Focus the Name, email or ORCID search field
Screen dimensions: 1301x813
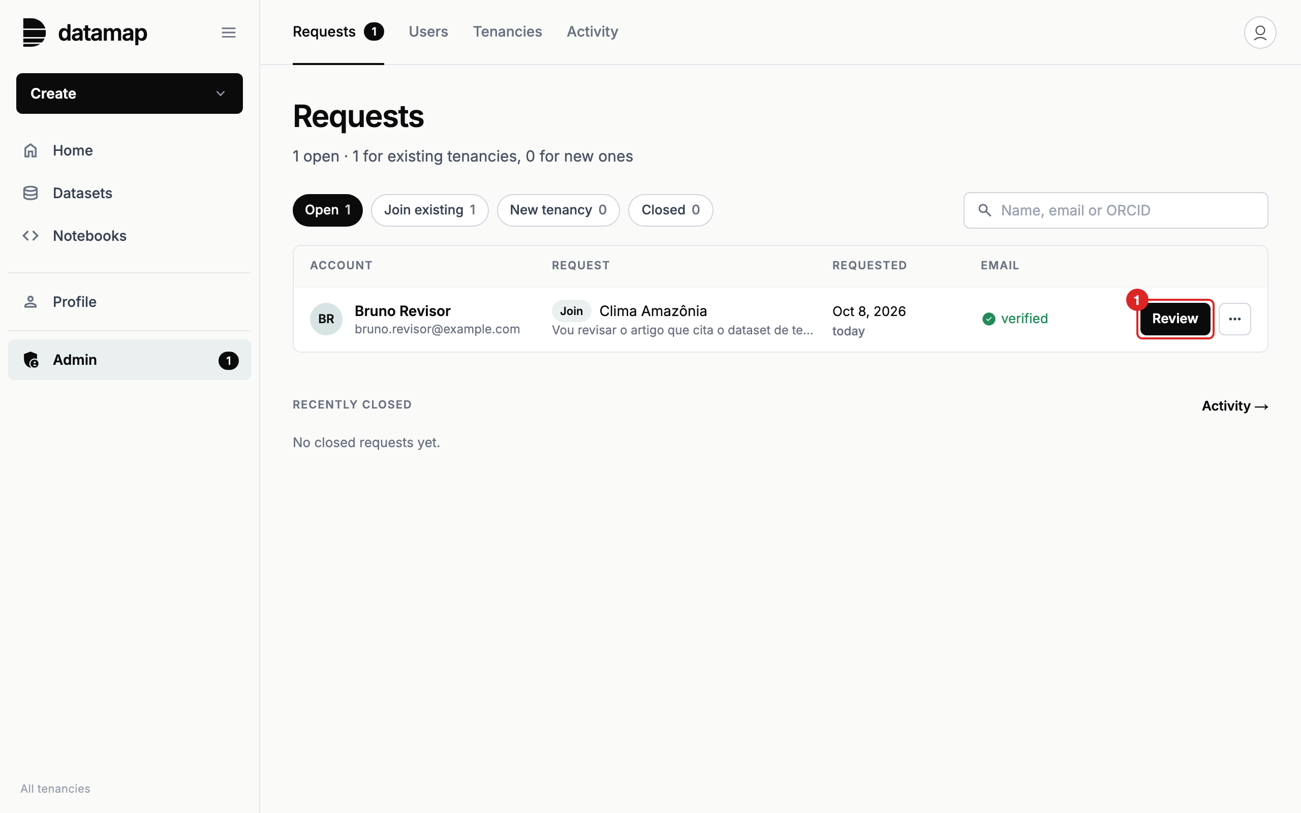point(1116,210)
